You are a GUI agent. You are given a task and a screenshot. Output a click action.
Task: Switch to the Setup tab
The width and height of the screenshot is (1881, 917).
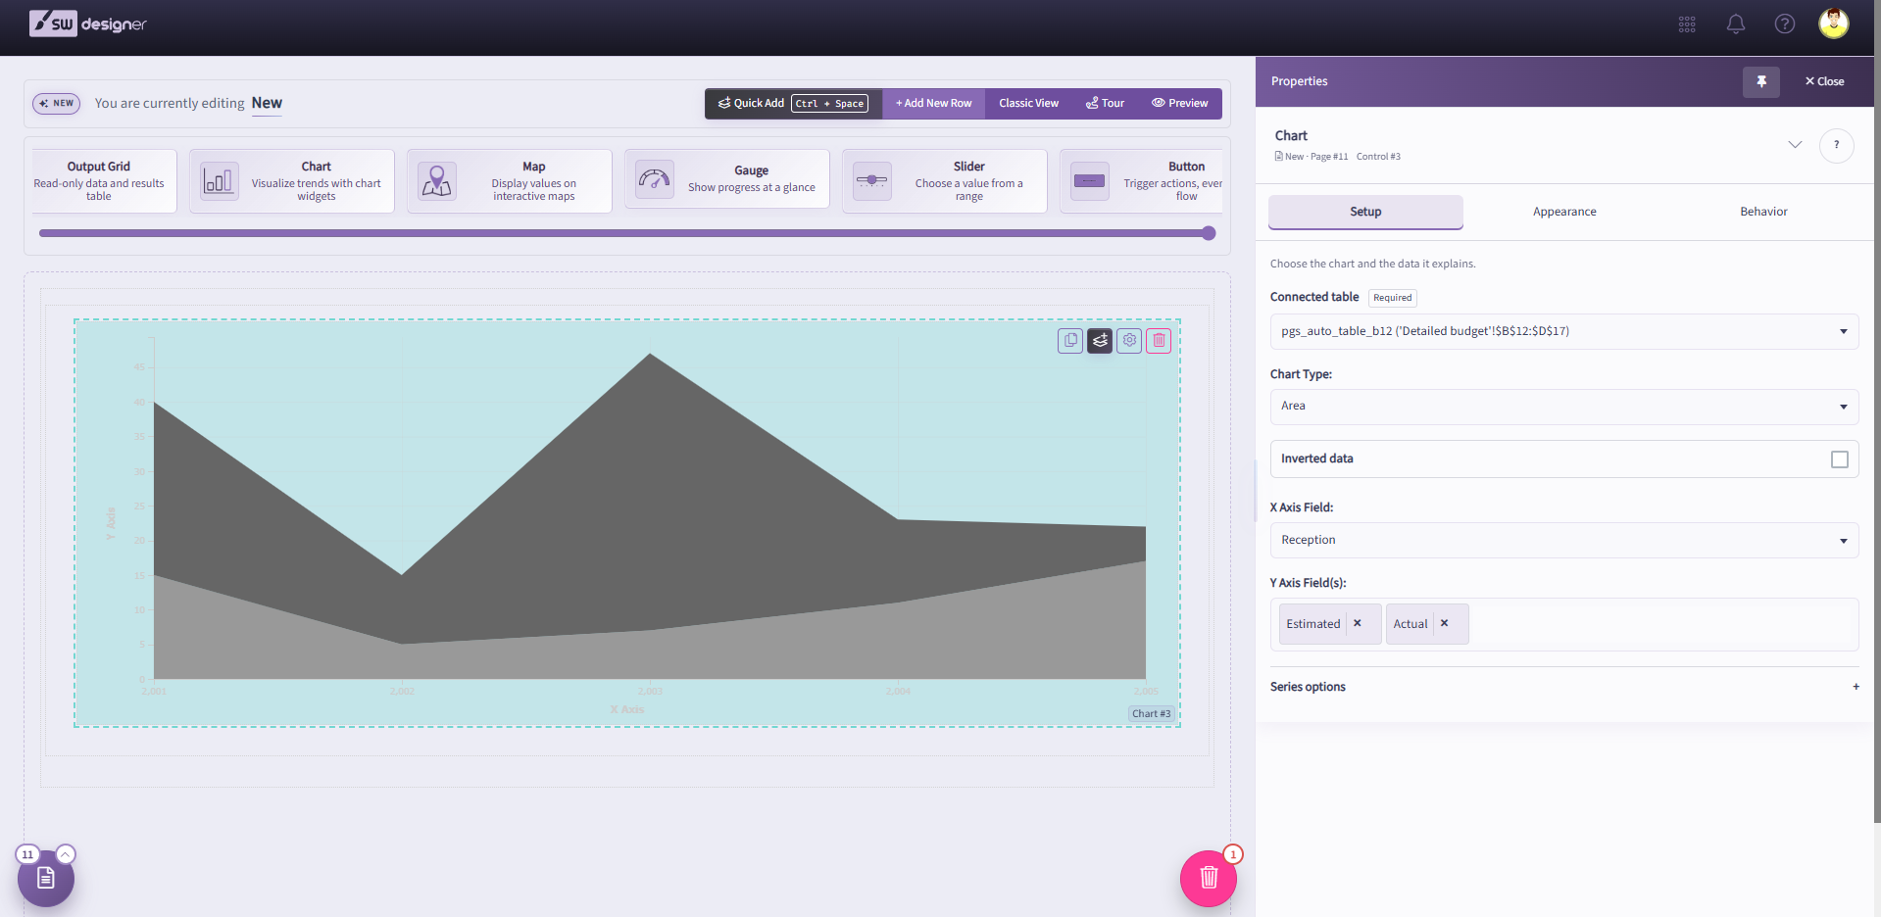click(x=1365, y=212)
